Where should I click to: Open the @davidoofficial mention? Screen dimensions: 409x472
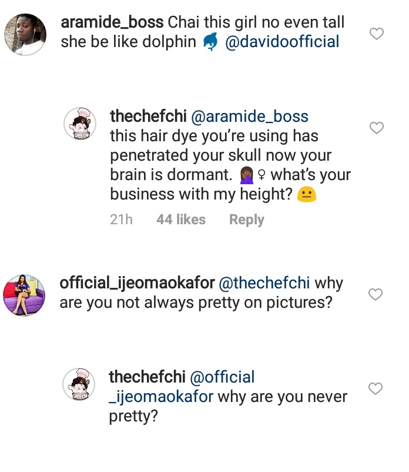click(x=282, y=42)
